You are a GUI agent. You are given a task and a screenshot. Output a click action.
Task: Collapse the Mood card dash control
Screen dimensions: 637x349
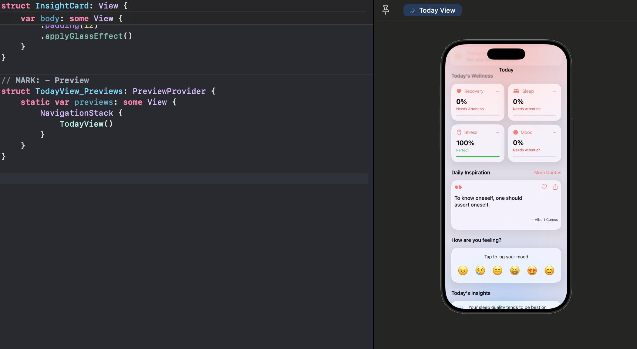click(554, 132)
